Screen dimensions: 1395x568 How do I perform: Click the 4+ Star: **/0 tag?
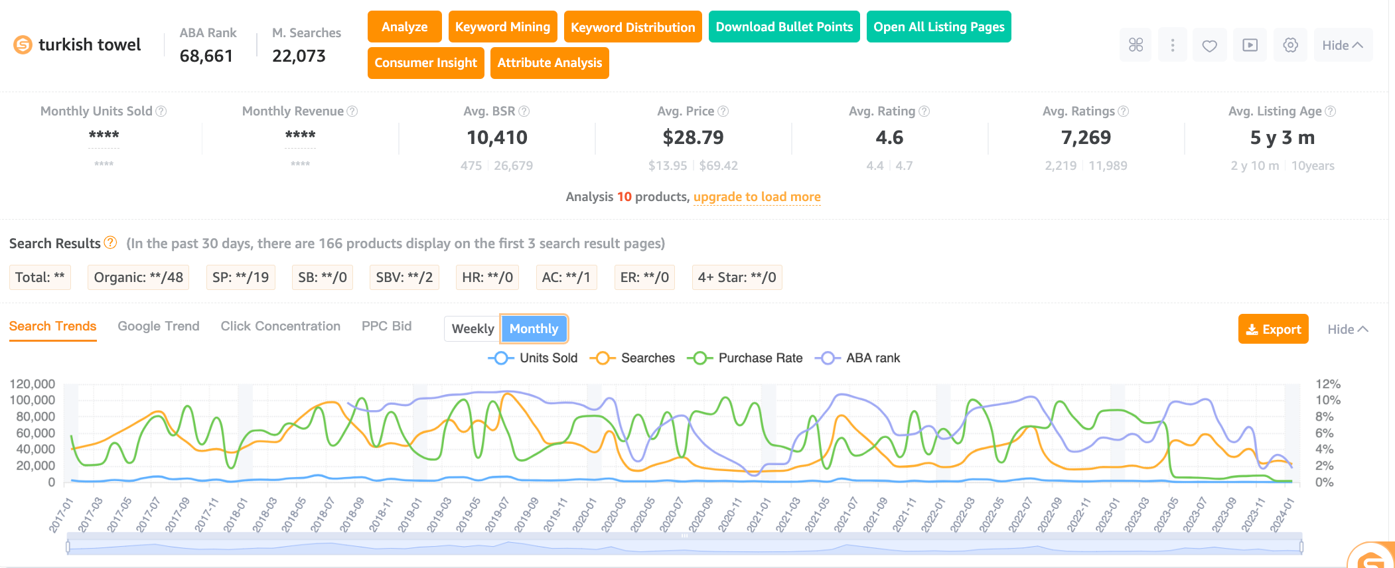pyautogui.click(x=737, y=277)
